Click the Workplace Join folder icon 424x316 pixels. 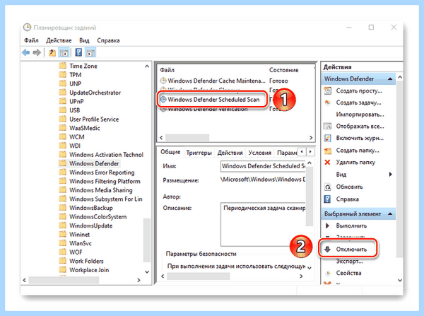pyautogui.click(x=62, y=270)
